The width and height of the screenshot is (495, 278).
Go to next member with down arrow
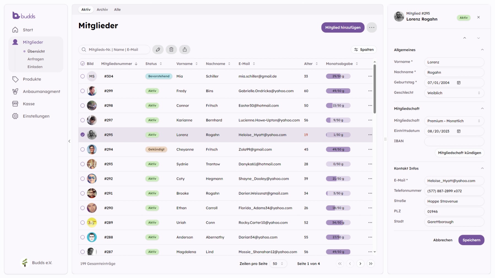(x=478, y=38)
